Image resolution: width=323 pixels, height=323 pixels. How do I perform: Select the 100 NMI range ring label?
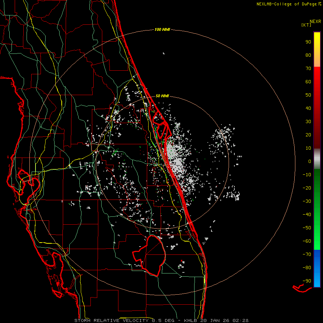[162, 29]
